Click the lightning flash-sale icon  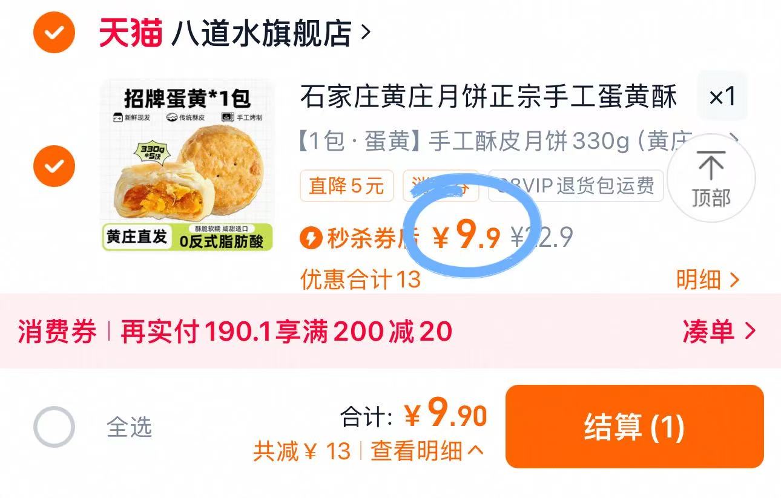click(x=310, y=238)
